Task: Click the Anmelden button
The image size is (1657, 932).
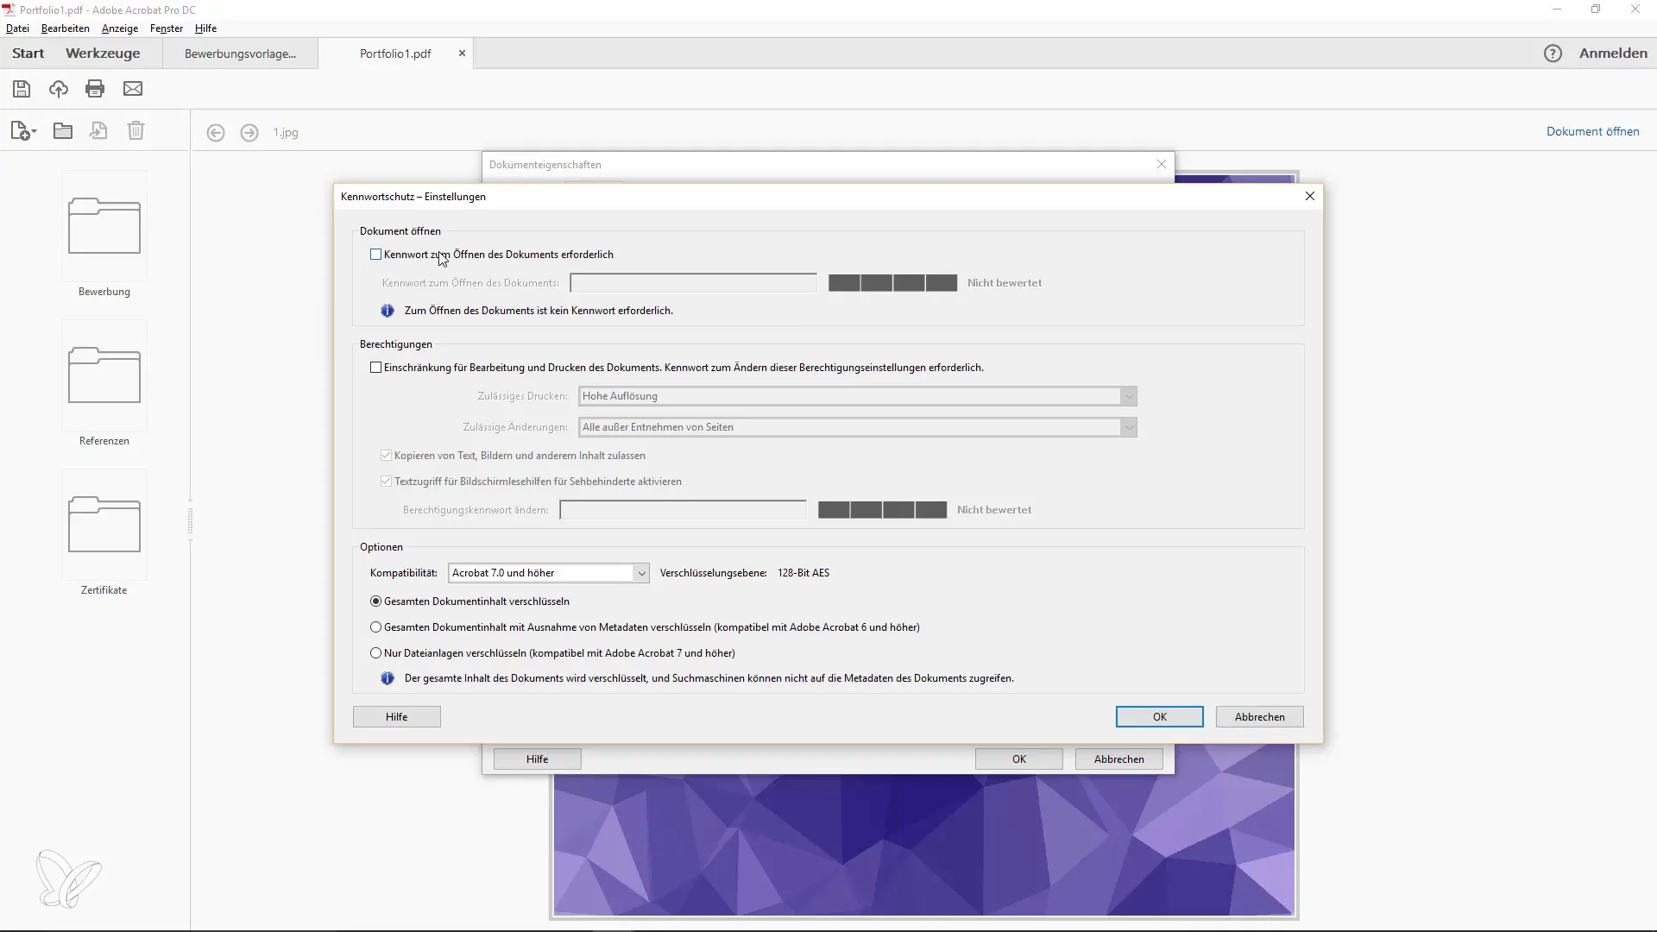Action: (1613, 54)
